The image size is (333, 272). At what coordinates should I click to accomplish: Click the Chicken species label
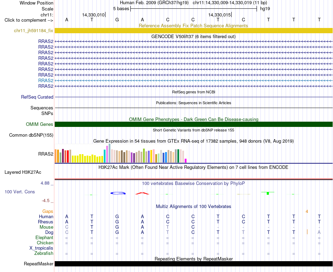click(x=45, y=243)
